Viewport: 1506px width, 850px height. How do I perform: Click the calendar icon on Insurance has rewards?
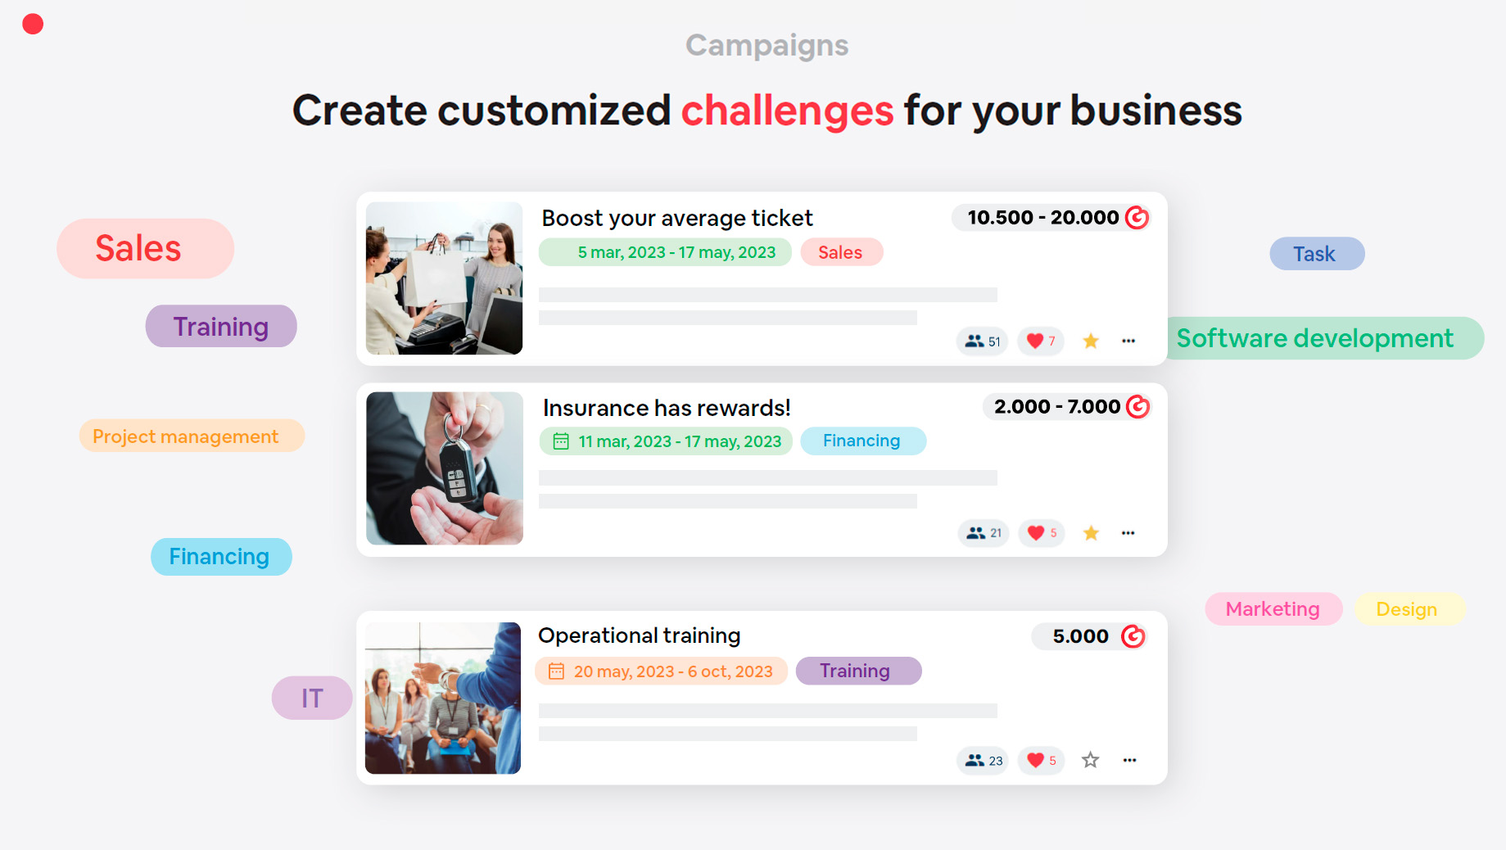(x=561, y=441)
